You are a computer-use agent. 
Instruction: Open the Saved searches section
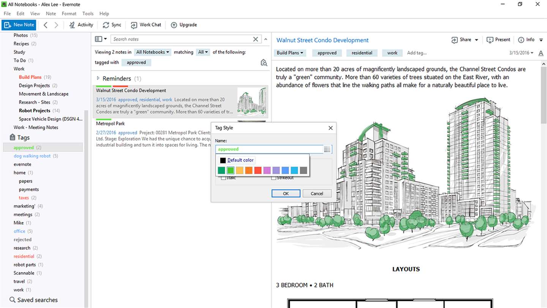click(x=33, y=300)
